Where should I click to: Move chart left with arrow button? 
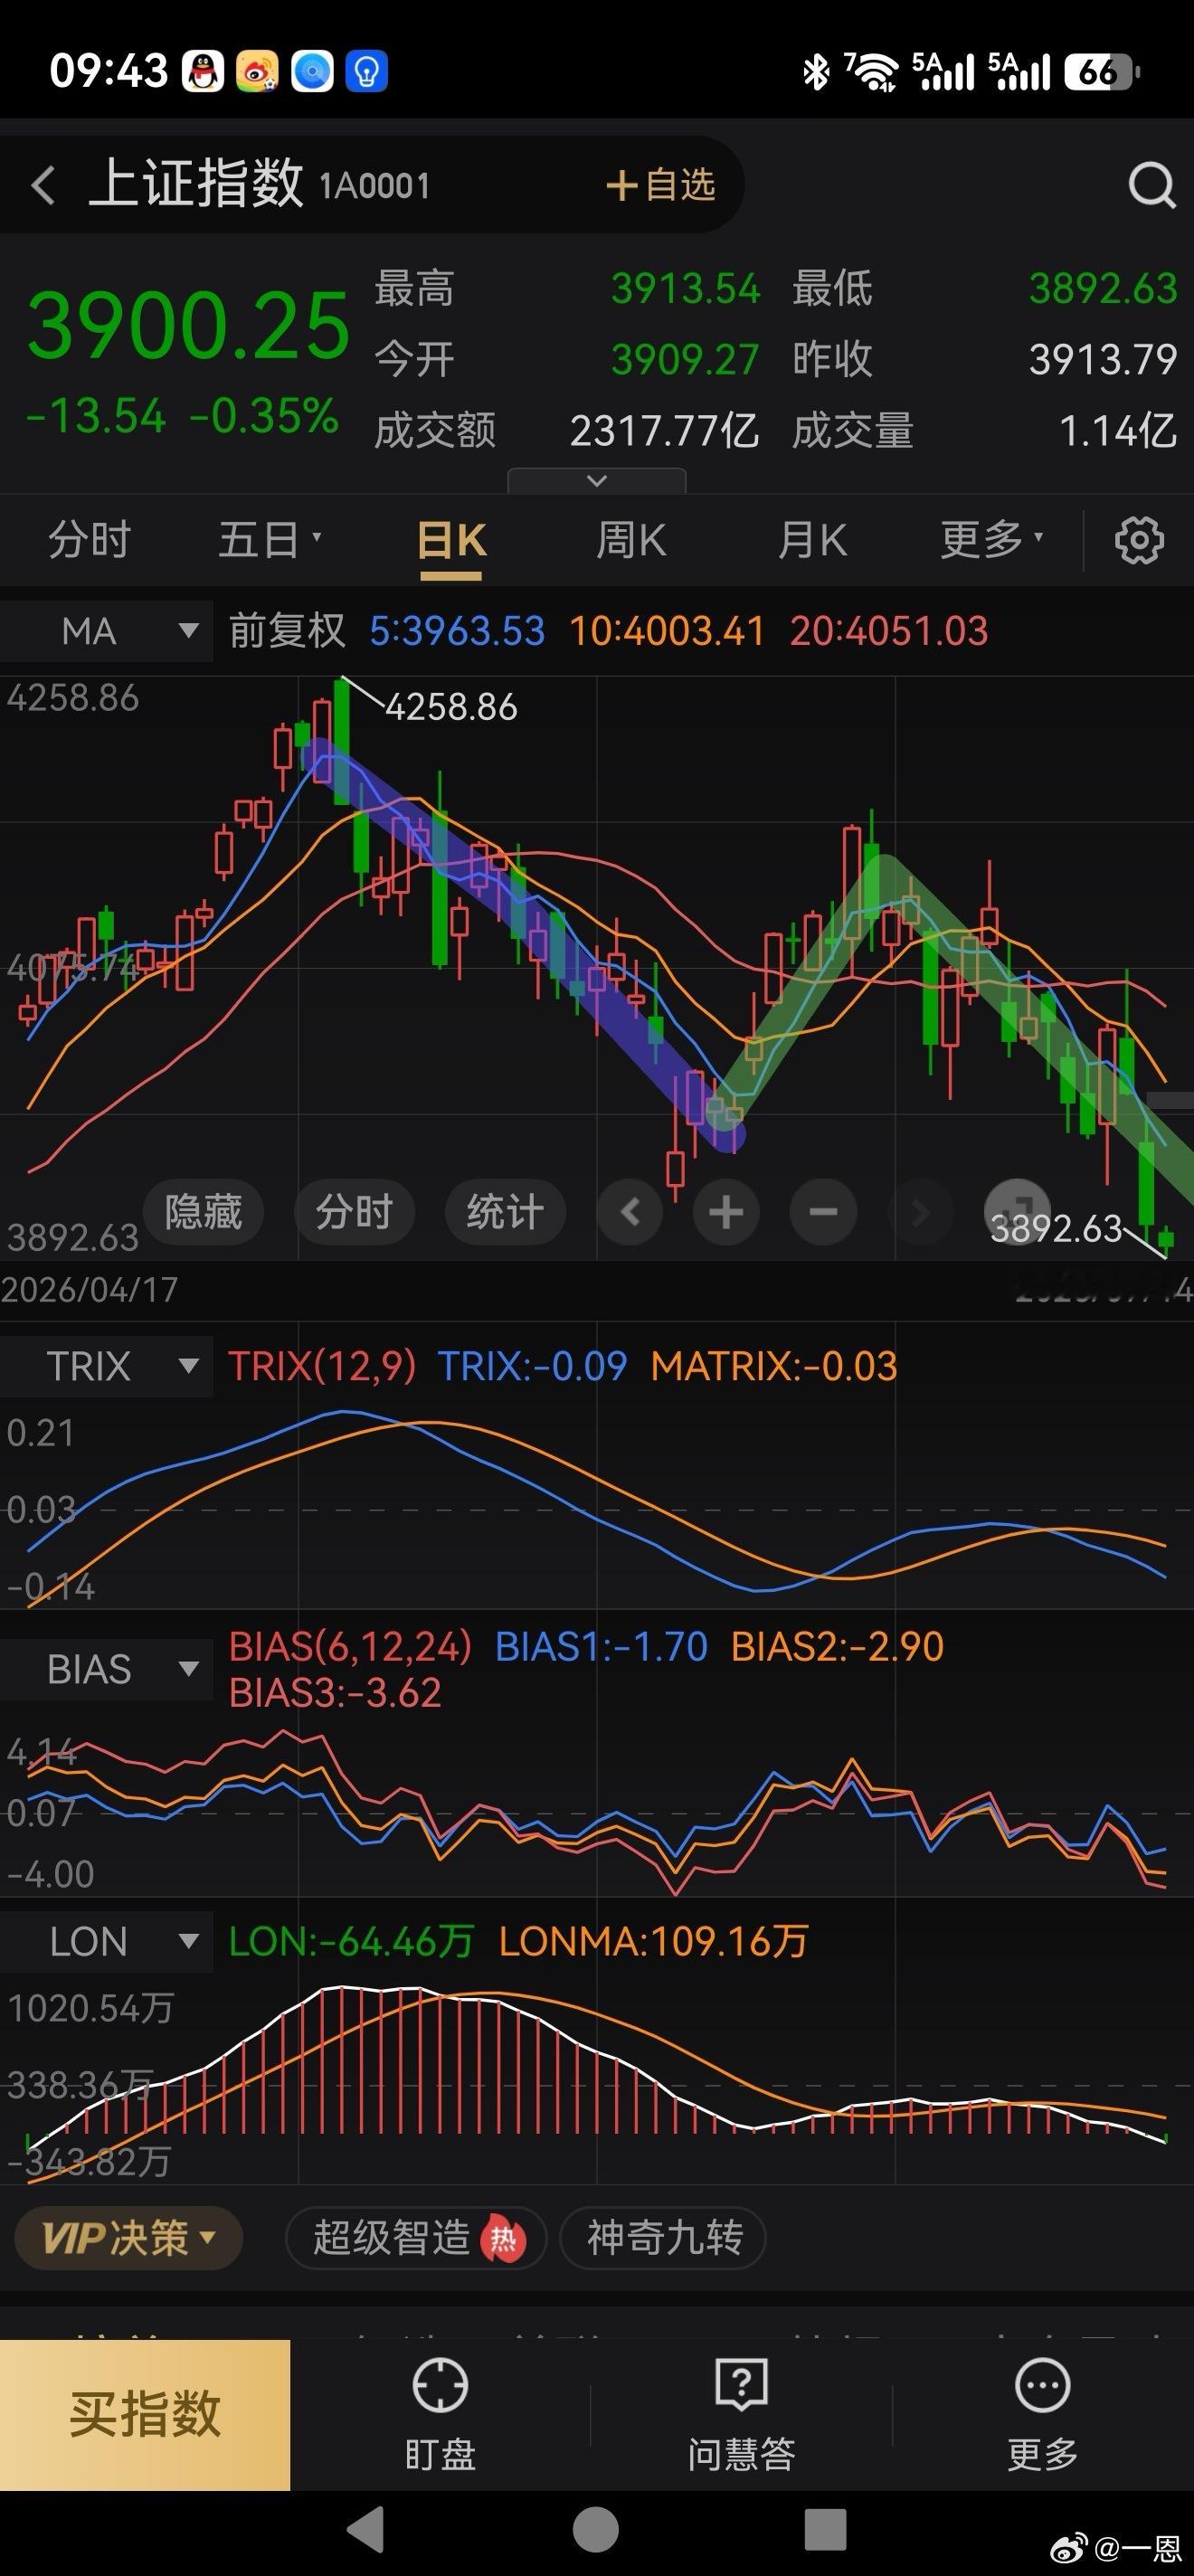tap(630, 1212)
